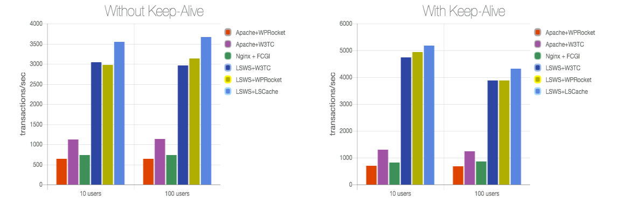Click light blue bar, 10 users, With Keep-Alive chart
The image size is (619, 206).
pos(429,115)
